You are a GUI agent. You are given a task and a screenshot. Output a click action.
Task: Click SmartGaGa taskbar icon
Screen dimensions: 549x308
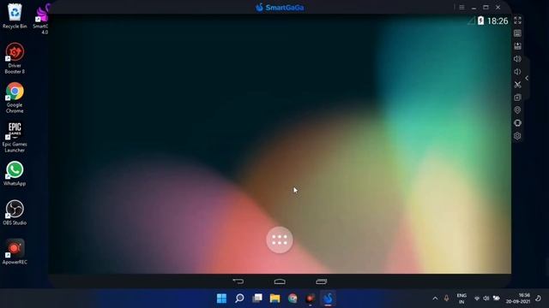click(328, 299)
